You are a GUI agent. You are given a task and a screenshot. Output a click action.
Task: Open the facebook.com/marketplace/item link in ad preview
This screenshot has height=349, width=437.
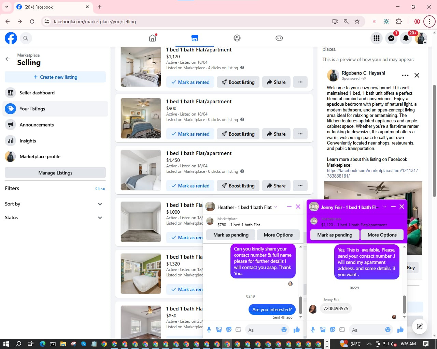pos(372,173)
